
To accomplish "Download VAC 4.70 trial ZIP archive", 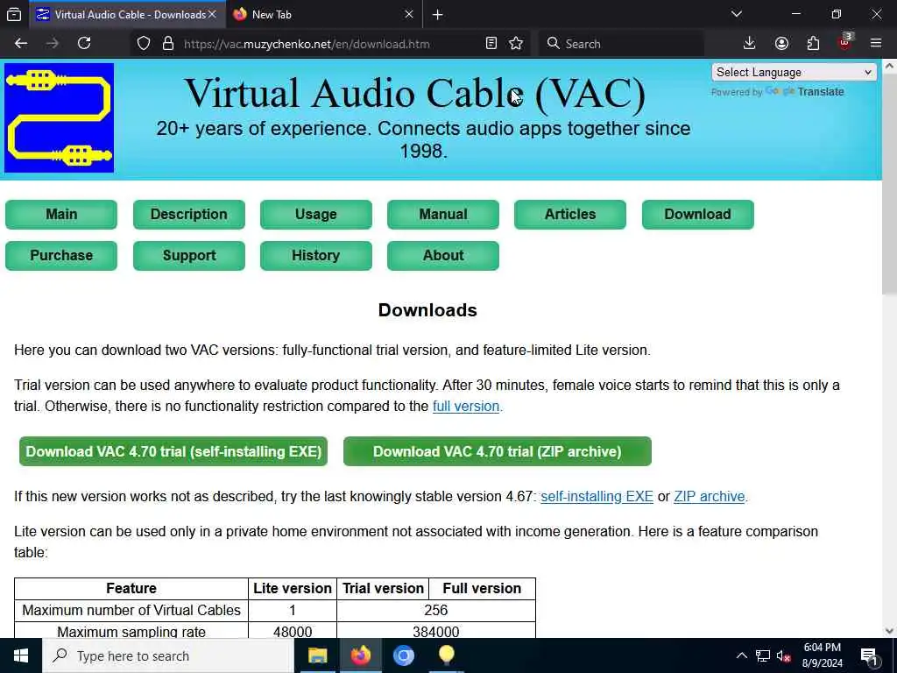I will click(x=498, y=451).
